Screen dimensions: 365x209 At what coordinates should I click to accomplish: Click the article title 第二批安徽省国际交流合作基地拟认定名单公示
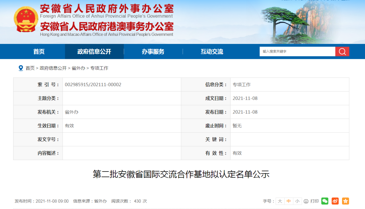pyautogui.click(x=181, y=174)
